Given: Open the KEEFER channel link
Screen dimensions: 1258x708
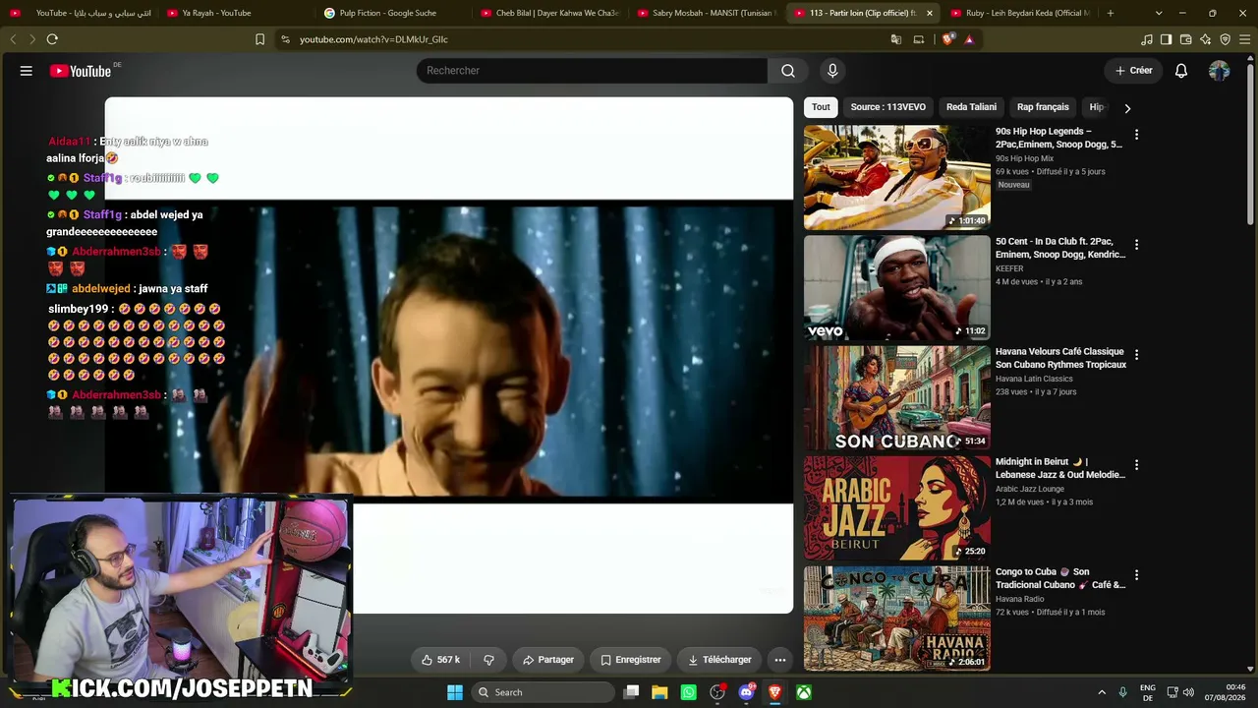Looking at the screenshot, I should click(1009, 268).
